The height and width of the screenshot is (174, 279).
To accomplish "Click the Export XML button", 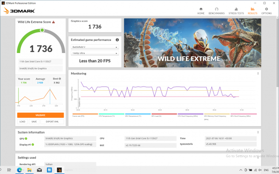I will coord(52,121).
